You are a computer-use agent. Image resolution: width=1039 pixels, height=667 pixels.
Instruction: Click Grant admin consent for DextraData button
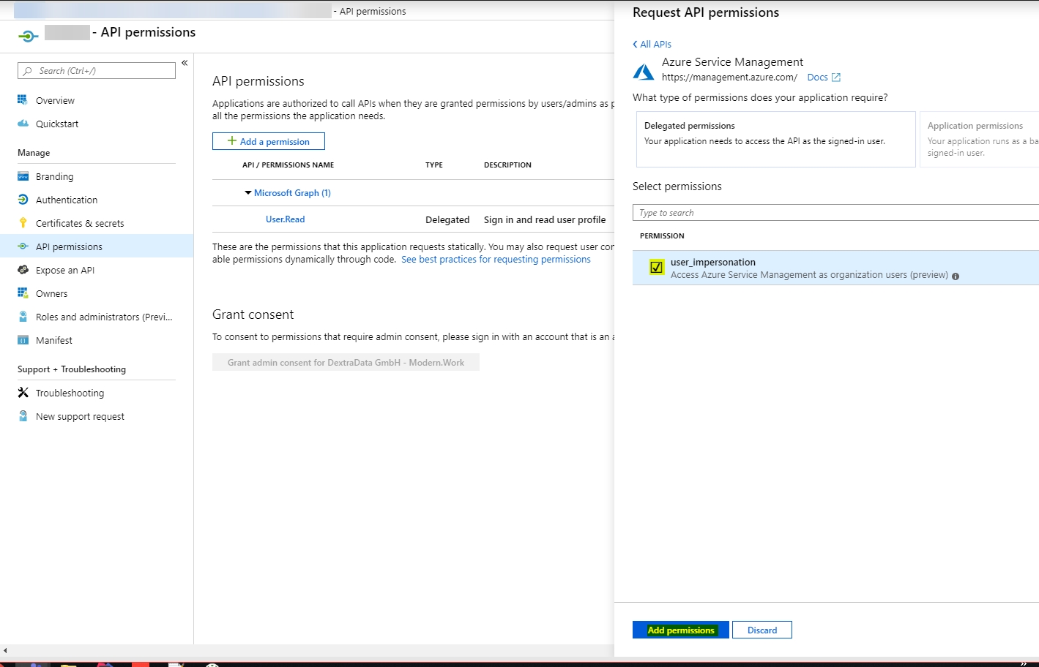[346, 362]
